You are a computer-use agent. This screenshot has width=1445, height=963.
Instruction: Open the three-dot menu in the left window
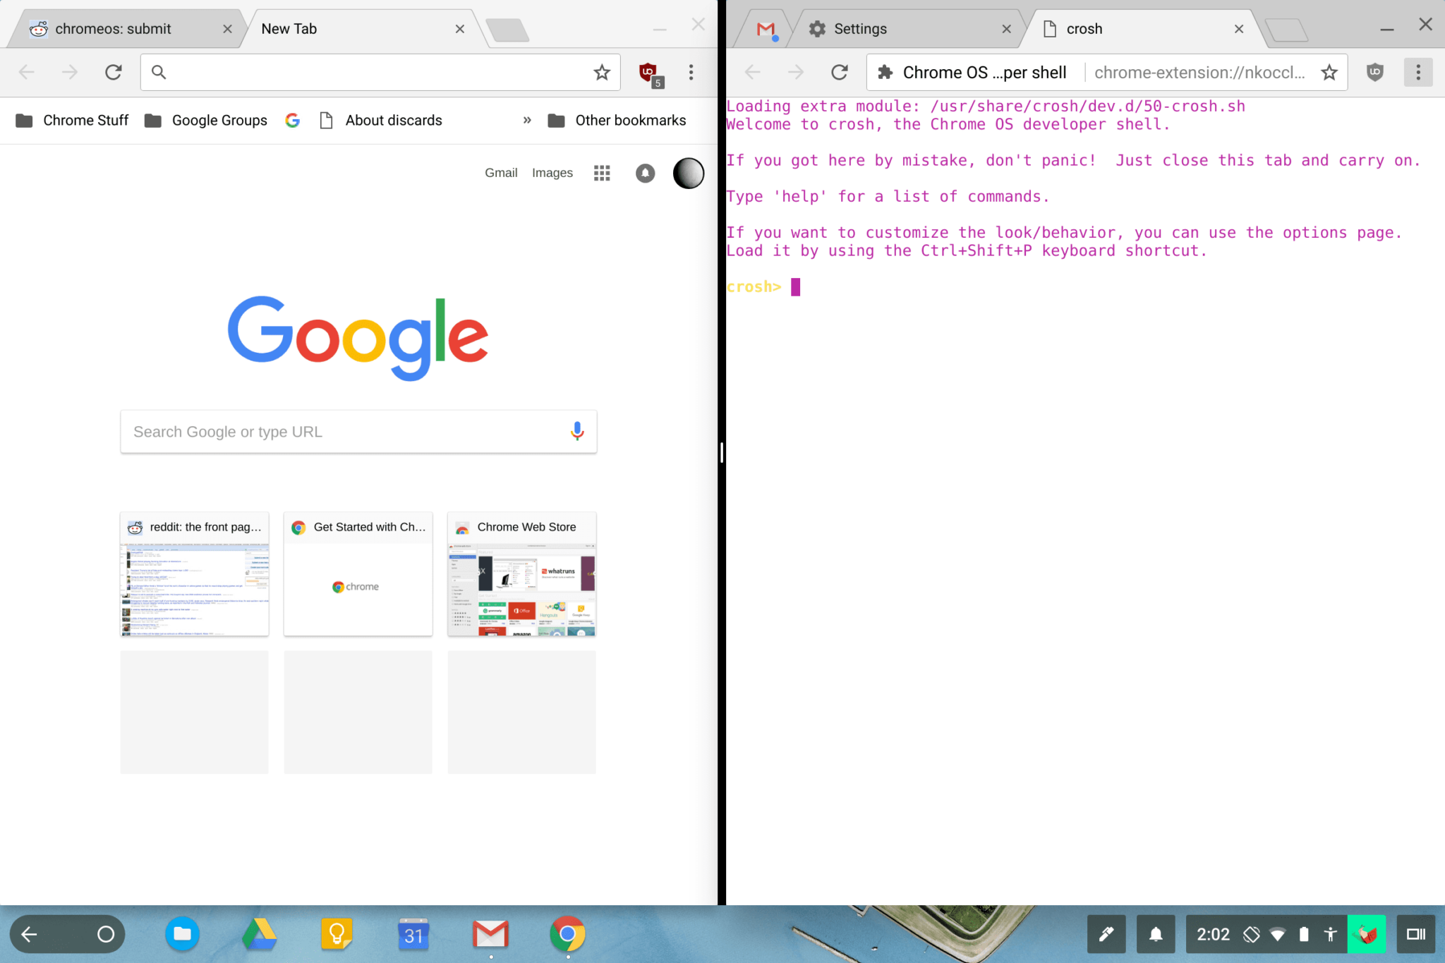[x=691, y=71]
